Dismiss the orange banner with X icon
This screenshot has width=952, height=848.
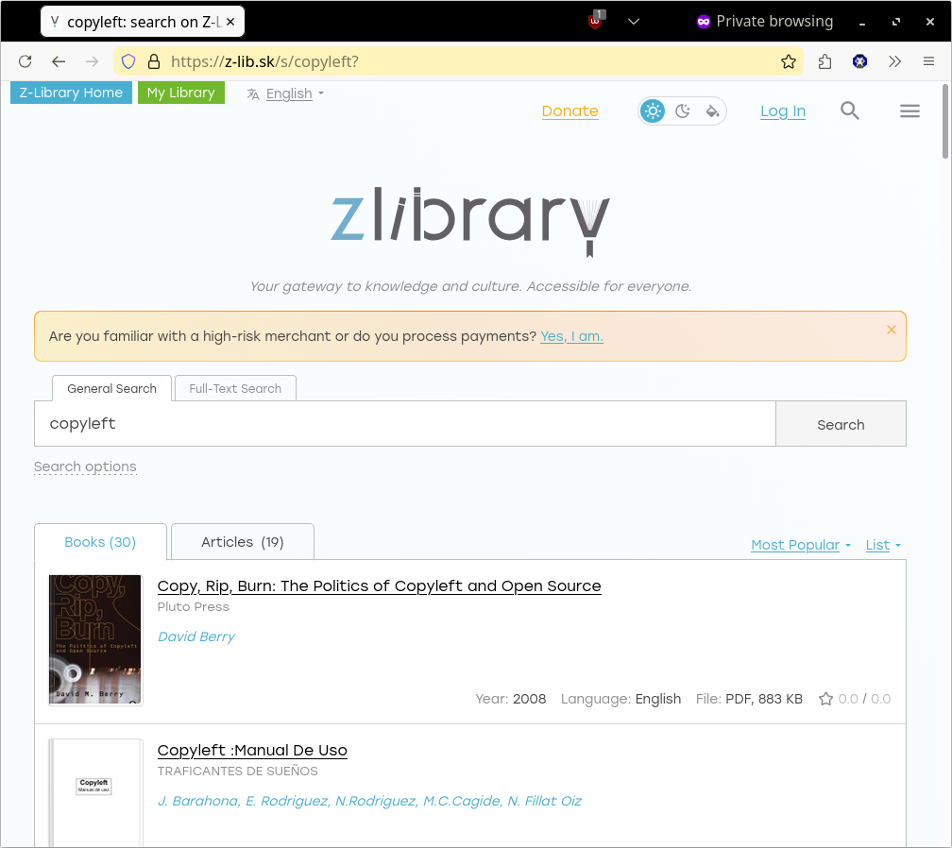pos(891,330)
